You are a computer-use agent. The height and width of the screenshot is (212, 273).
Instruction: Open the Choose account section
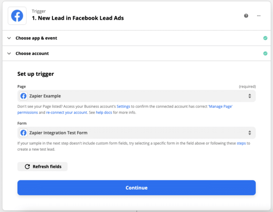[x=136, y=53]
